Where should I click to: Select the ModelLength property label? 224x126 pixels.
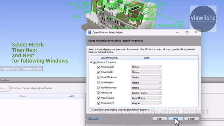pos(107,67)
